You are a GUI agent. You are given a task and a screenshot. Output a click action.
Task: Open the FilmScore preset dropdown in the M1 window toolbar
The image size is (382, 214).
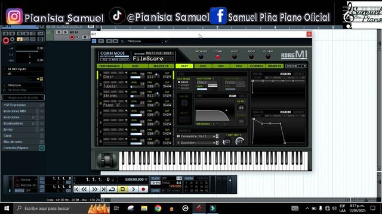pyautogui.click(x=162, y=41)
